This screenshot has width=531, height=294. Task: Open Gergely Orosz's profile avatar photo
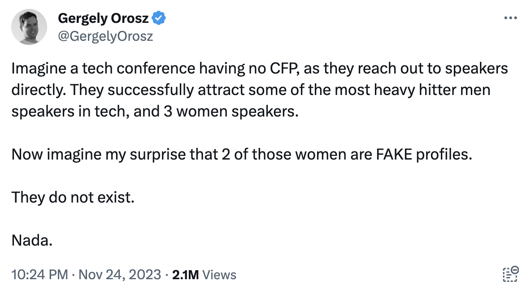tap(29, 27)
